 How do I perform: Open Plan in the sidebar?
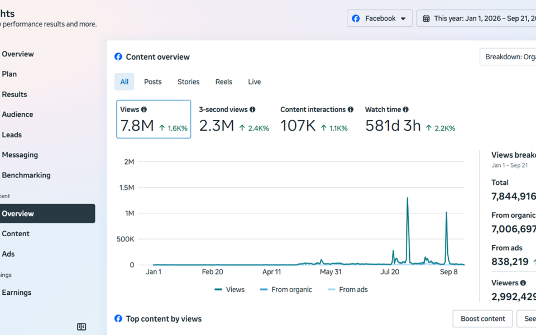(x=9, y=74)
